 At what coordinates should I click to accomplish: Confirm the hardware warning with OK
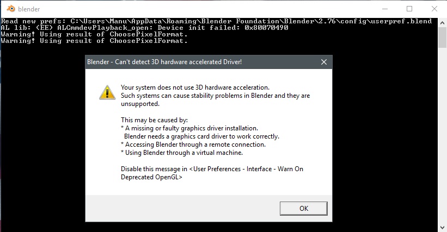click(x=304, y=209)
